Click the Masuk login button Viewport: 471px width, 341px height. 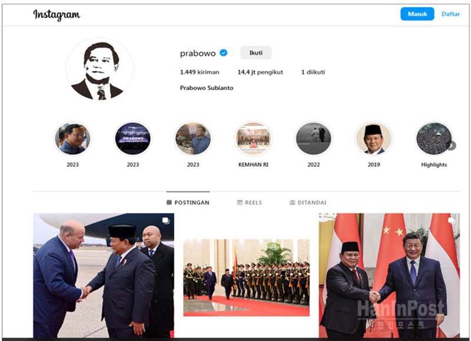tap(417, 14)
